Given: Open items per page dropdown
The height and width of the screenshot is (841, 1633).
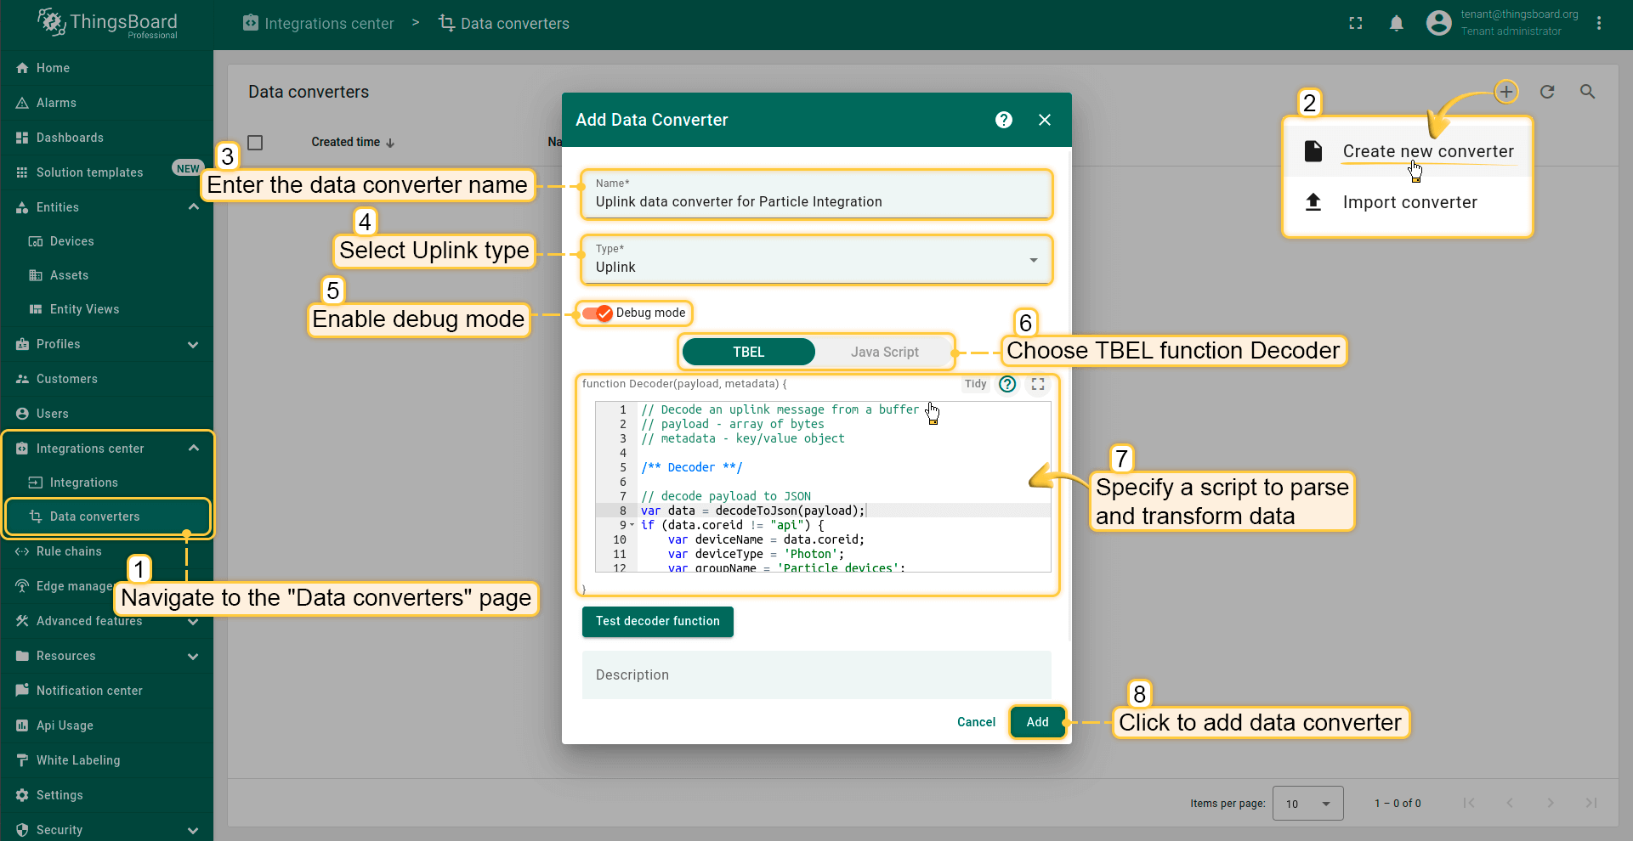Looking at the screenshot, I should coord(1307,804).
